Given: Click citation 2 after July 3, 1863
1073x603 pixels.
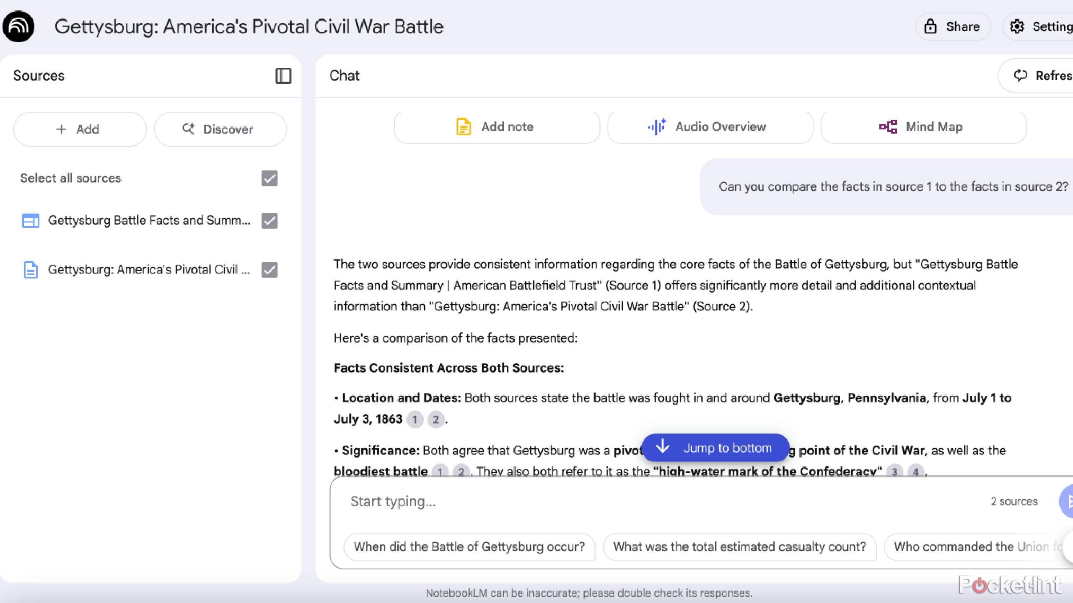Looking at the screenshot, I should tap(435, 419).
